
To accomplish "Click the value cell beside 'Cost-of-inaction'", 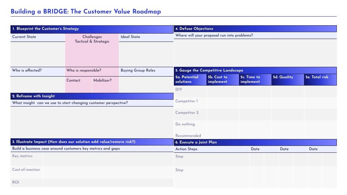I will pos(108,172).
